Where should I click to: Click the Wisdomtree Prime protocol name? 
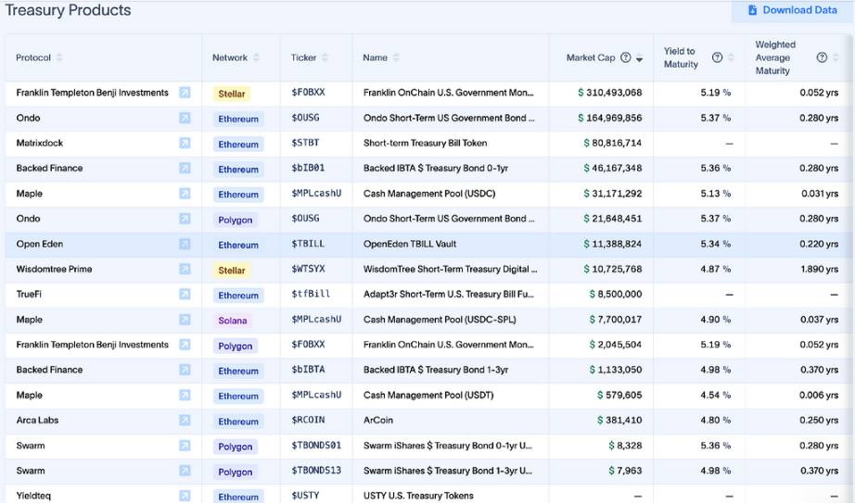point(54,269)
